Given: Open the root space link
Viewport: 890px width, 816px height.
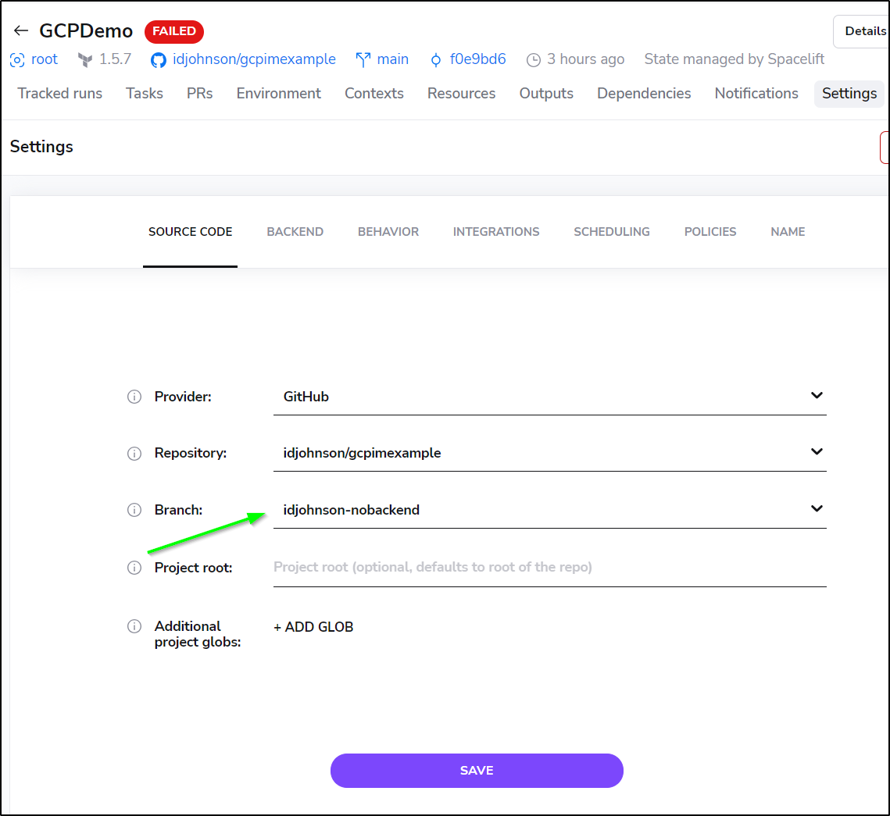Looking at the screenshot, I should tap(45, 59).
